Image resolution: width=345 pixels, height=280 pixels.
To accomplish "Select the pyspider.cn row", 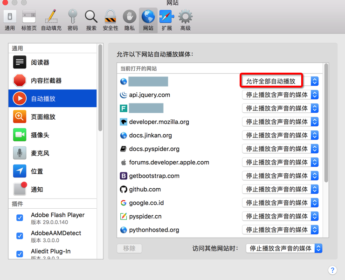I will [x=220, y=216].
